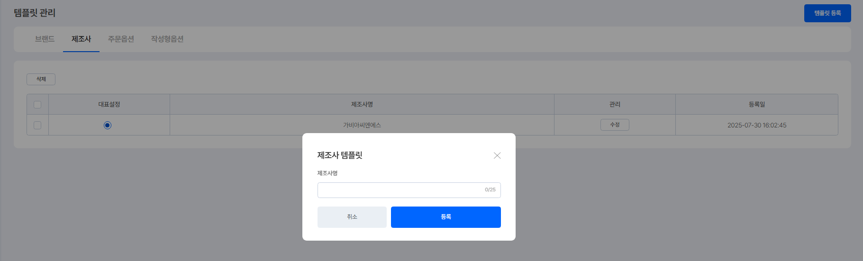
Task: Check the 가비아씨엔에스 row checkbox
Action: [37, 126]
